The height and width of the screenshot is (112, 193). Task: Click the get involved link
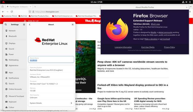click(165, 39)
